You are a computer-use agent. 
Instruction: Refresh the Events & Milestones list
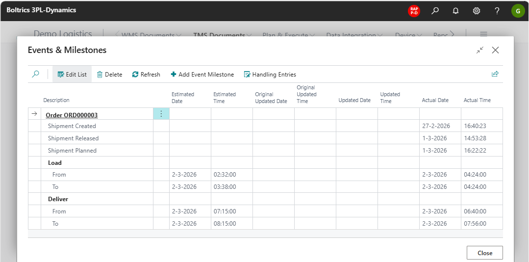(146, 75)
